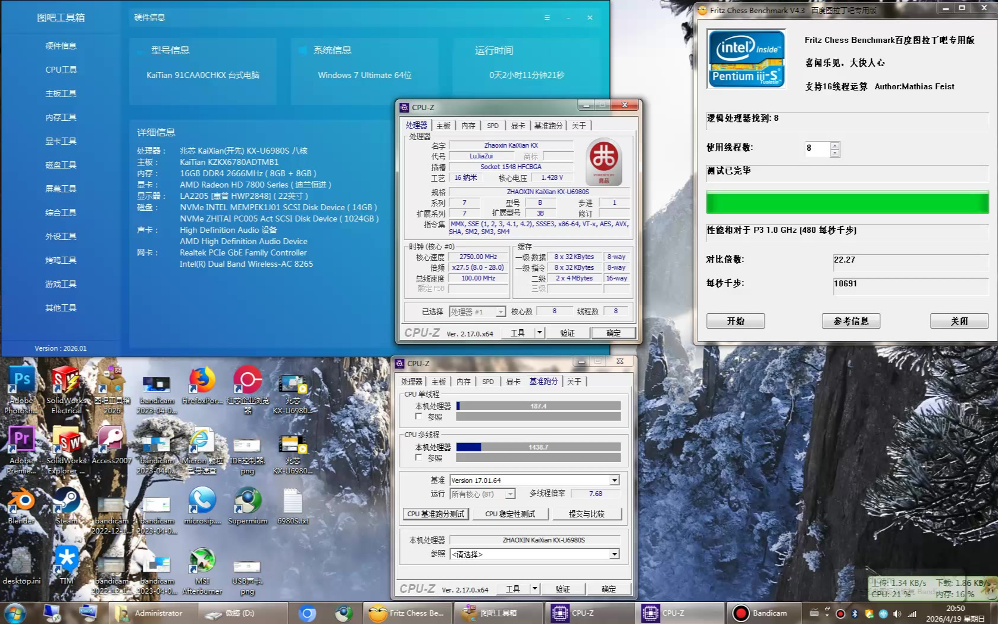Select 显卡工具 in toolbox sidebar
Viewport: 998px width, 624px height.
point(61,141)
